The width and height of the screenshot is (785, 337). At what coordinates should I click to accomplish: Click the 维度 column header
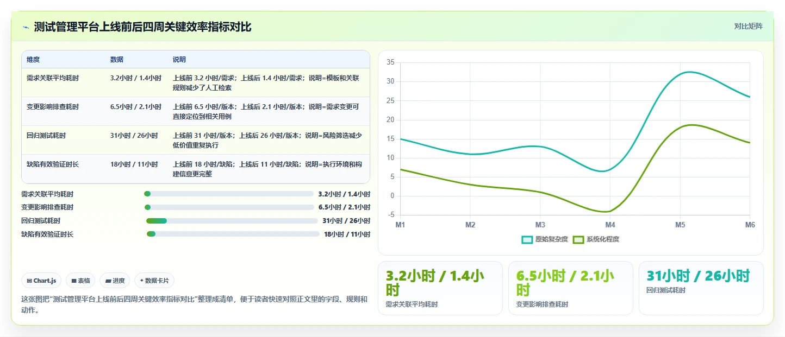tap(33, 60)
